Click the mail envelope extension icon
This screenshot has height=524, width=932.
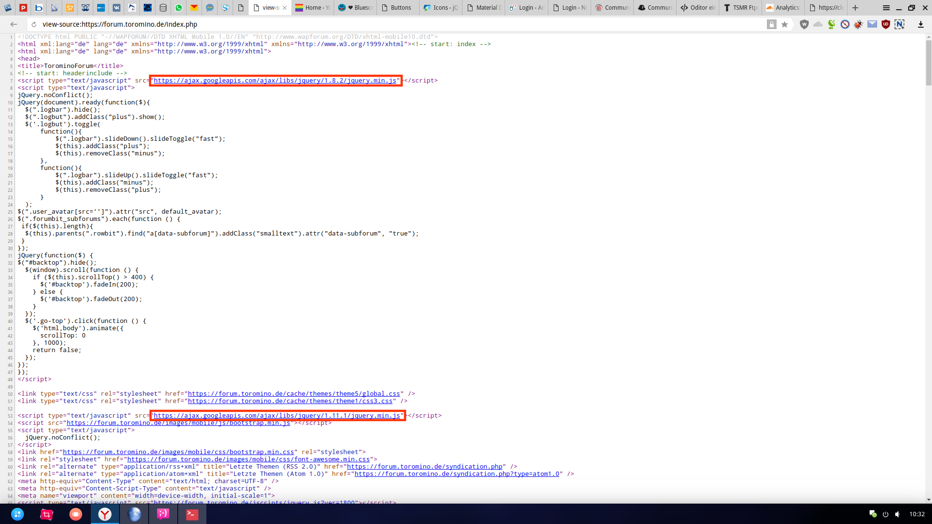pos(872,24)
